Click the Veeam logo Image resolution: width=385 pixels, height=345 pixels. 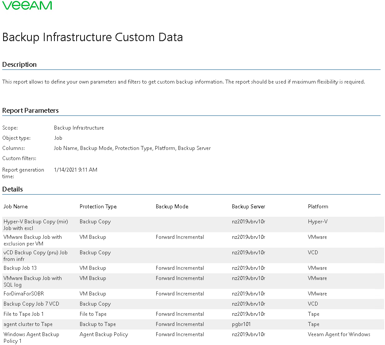(27, 6)
